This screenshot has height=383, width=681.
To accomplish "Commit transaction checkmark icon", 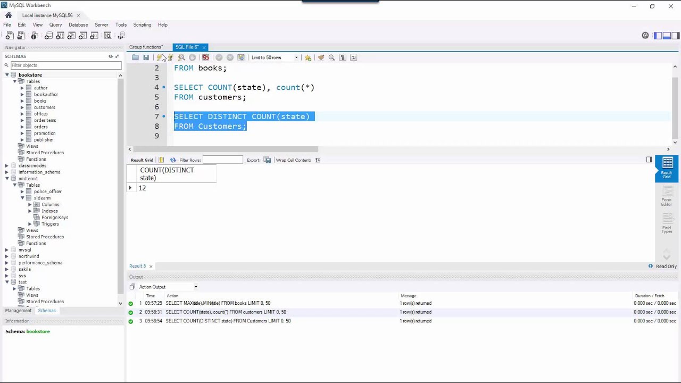I will coord(219,57).
